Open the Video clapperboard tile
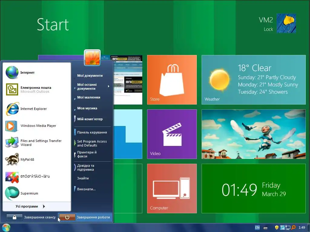Image resolution: width=310 pixels, height=232 pixels. pos(172,134)
